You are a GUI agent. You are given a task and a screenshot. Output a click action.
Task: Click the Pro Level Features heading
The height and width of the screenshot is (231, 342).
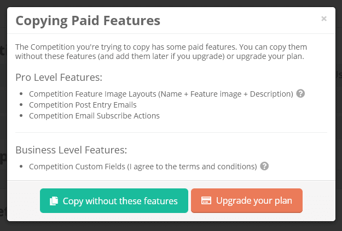tap(59, 77)
